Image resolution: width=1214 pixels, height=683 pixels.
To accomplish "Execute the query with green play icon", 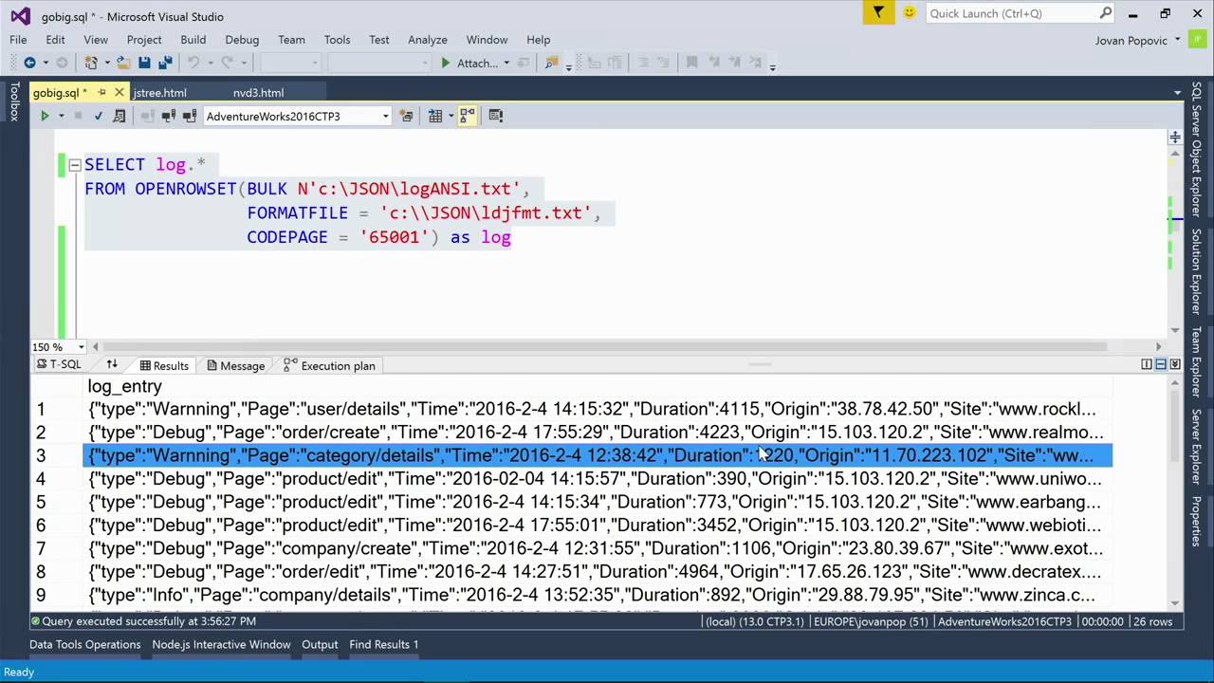I will click(44, 116).
